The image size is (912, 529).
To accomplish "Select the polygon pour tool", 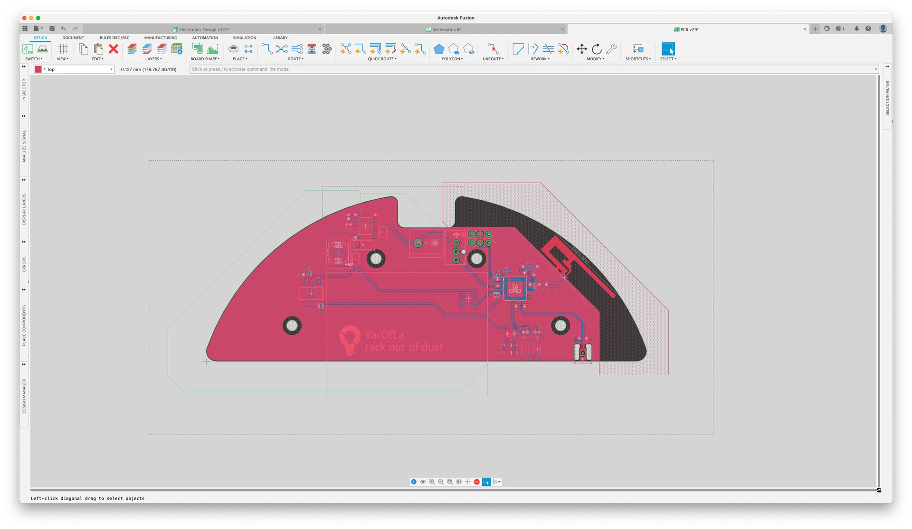I will (439, 49).
